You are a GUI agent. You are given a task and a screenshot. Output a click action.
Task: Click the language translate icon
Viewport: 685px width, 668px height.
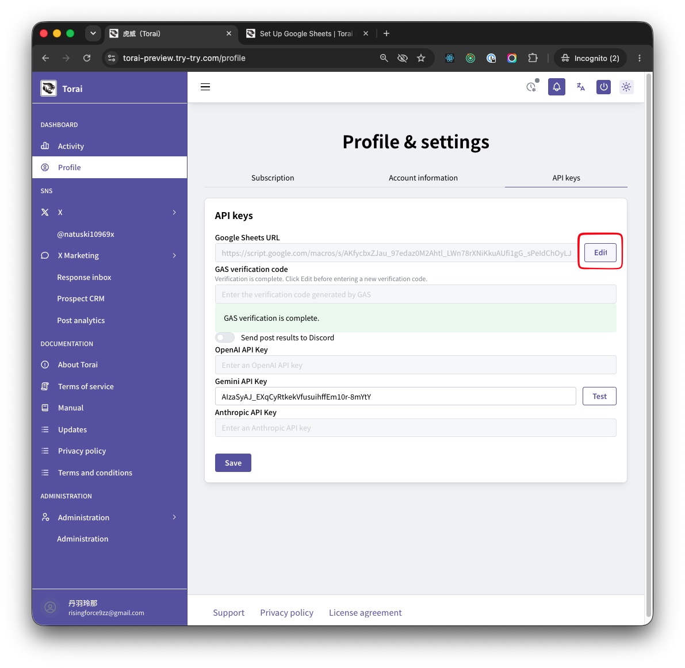click(580, 87)
